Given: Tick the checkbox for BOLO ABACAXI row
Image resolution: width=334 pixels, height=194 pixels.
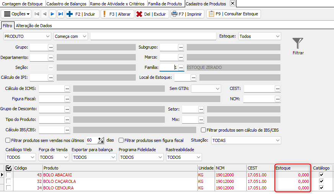Looking at the screenshot, I should pyautogui.click(x=8, y=175).
